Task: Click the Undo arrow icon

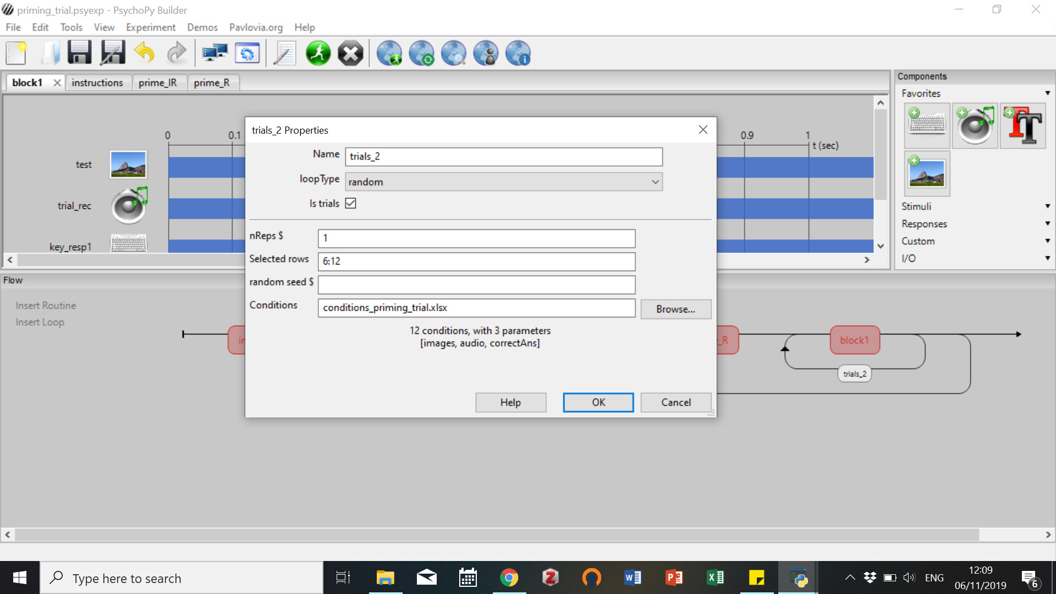Action: click(145, 54)
